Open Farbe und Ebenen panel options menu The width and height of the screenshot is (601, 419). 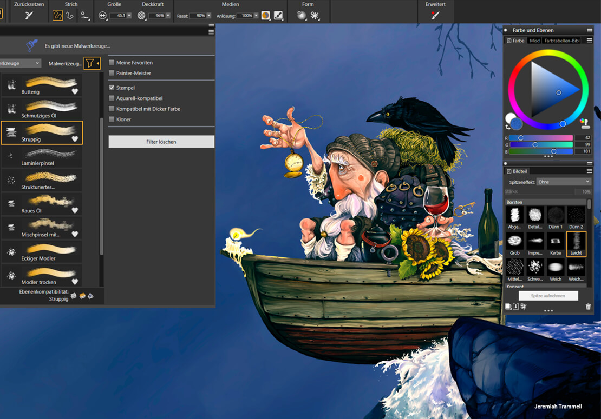pyautogui.click(x=590, y=30)
